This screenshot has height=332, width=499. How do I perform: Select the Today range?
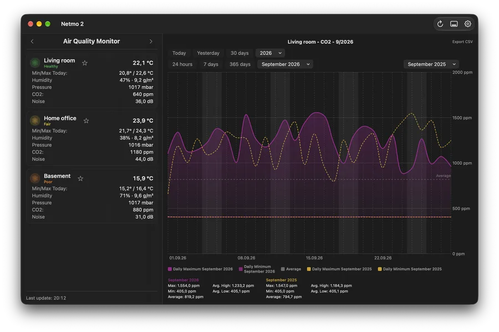coord(179,53)
